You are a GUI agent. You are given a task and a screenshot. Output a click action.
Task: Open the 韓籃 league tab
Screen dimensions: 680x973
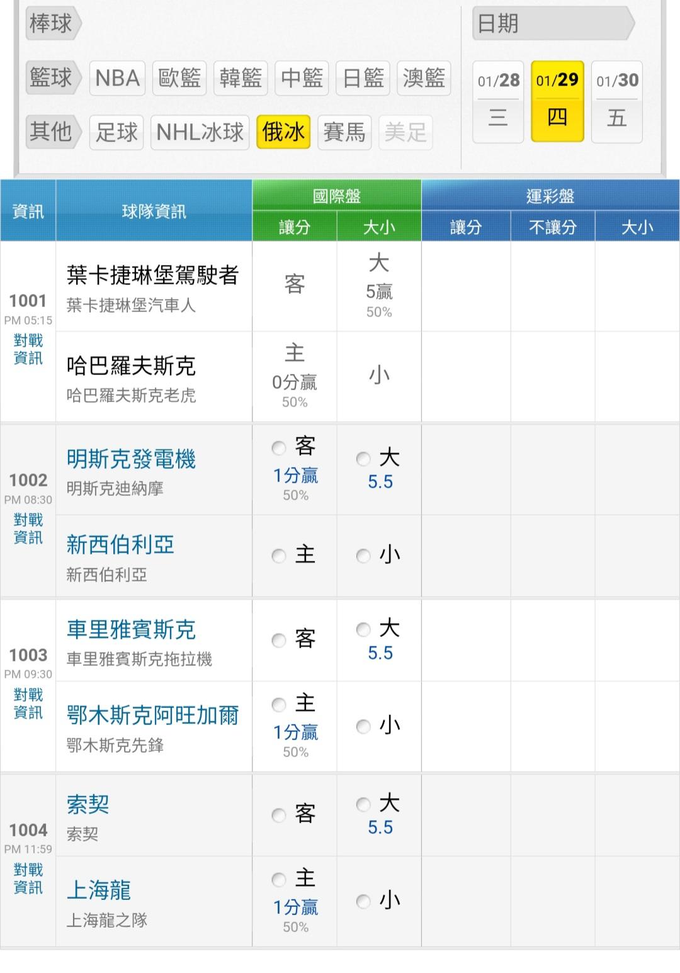[x=241, y=78]
